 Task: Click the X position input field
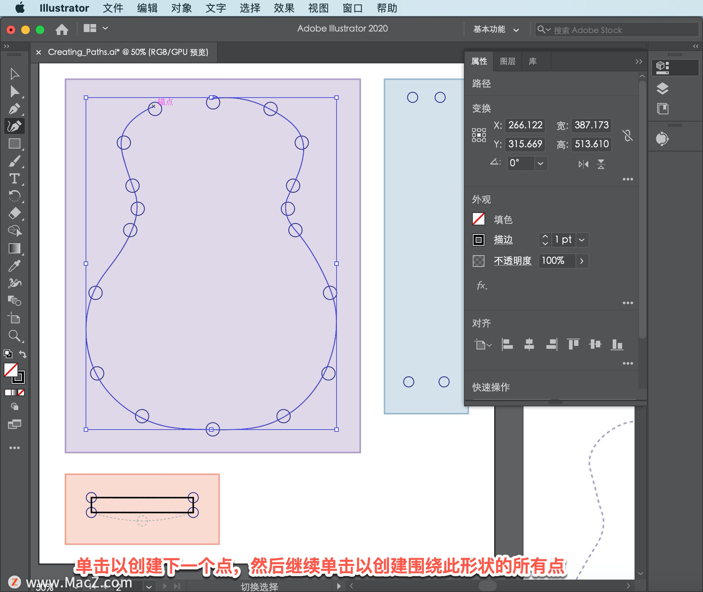point(525,125)
